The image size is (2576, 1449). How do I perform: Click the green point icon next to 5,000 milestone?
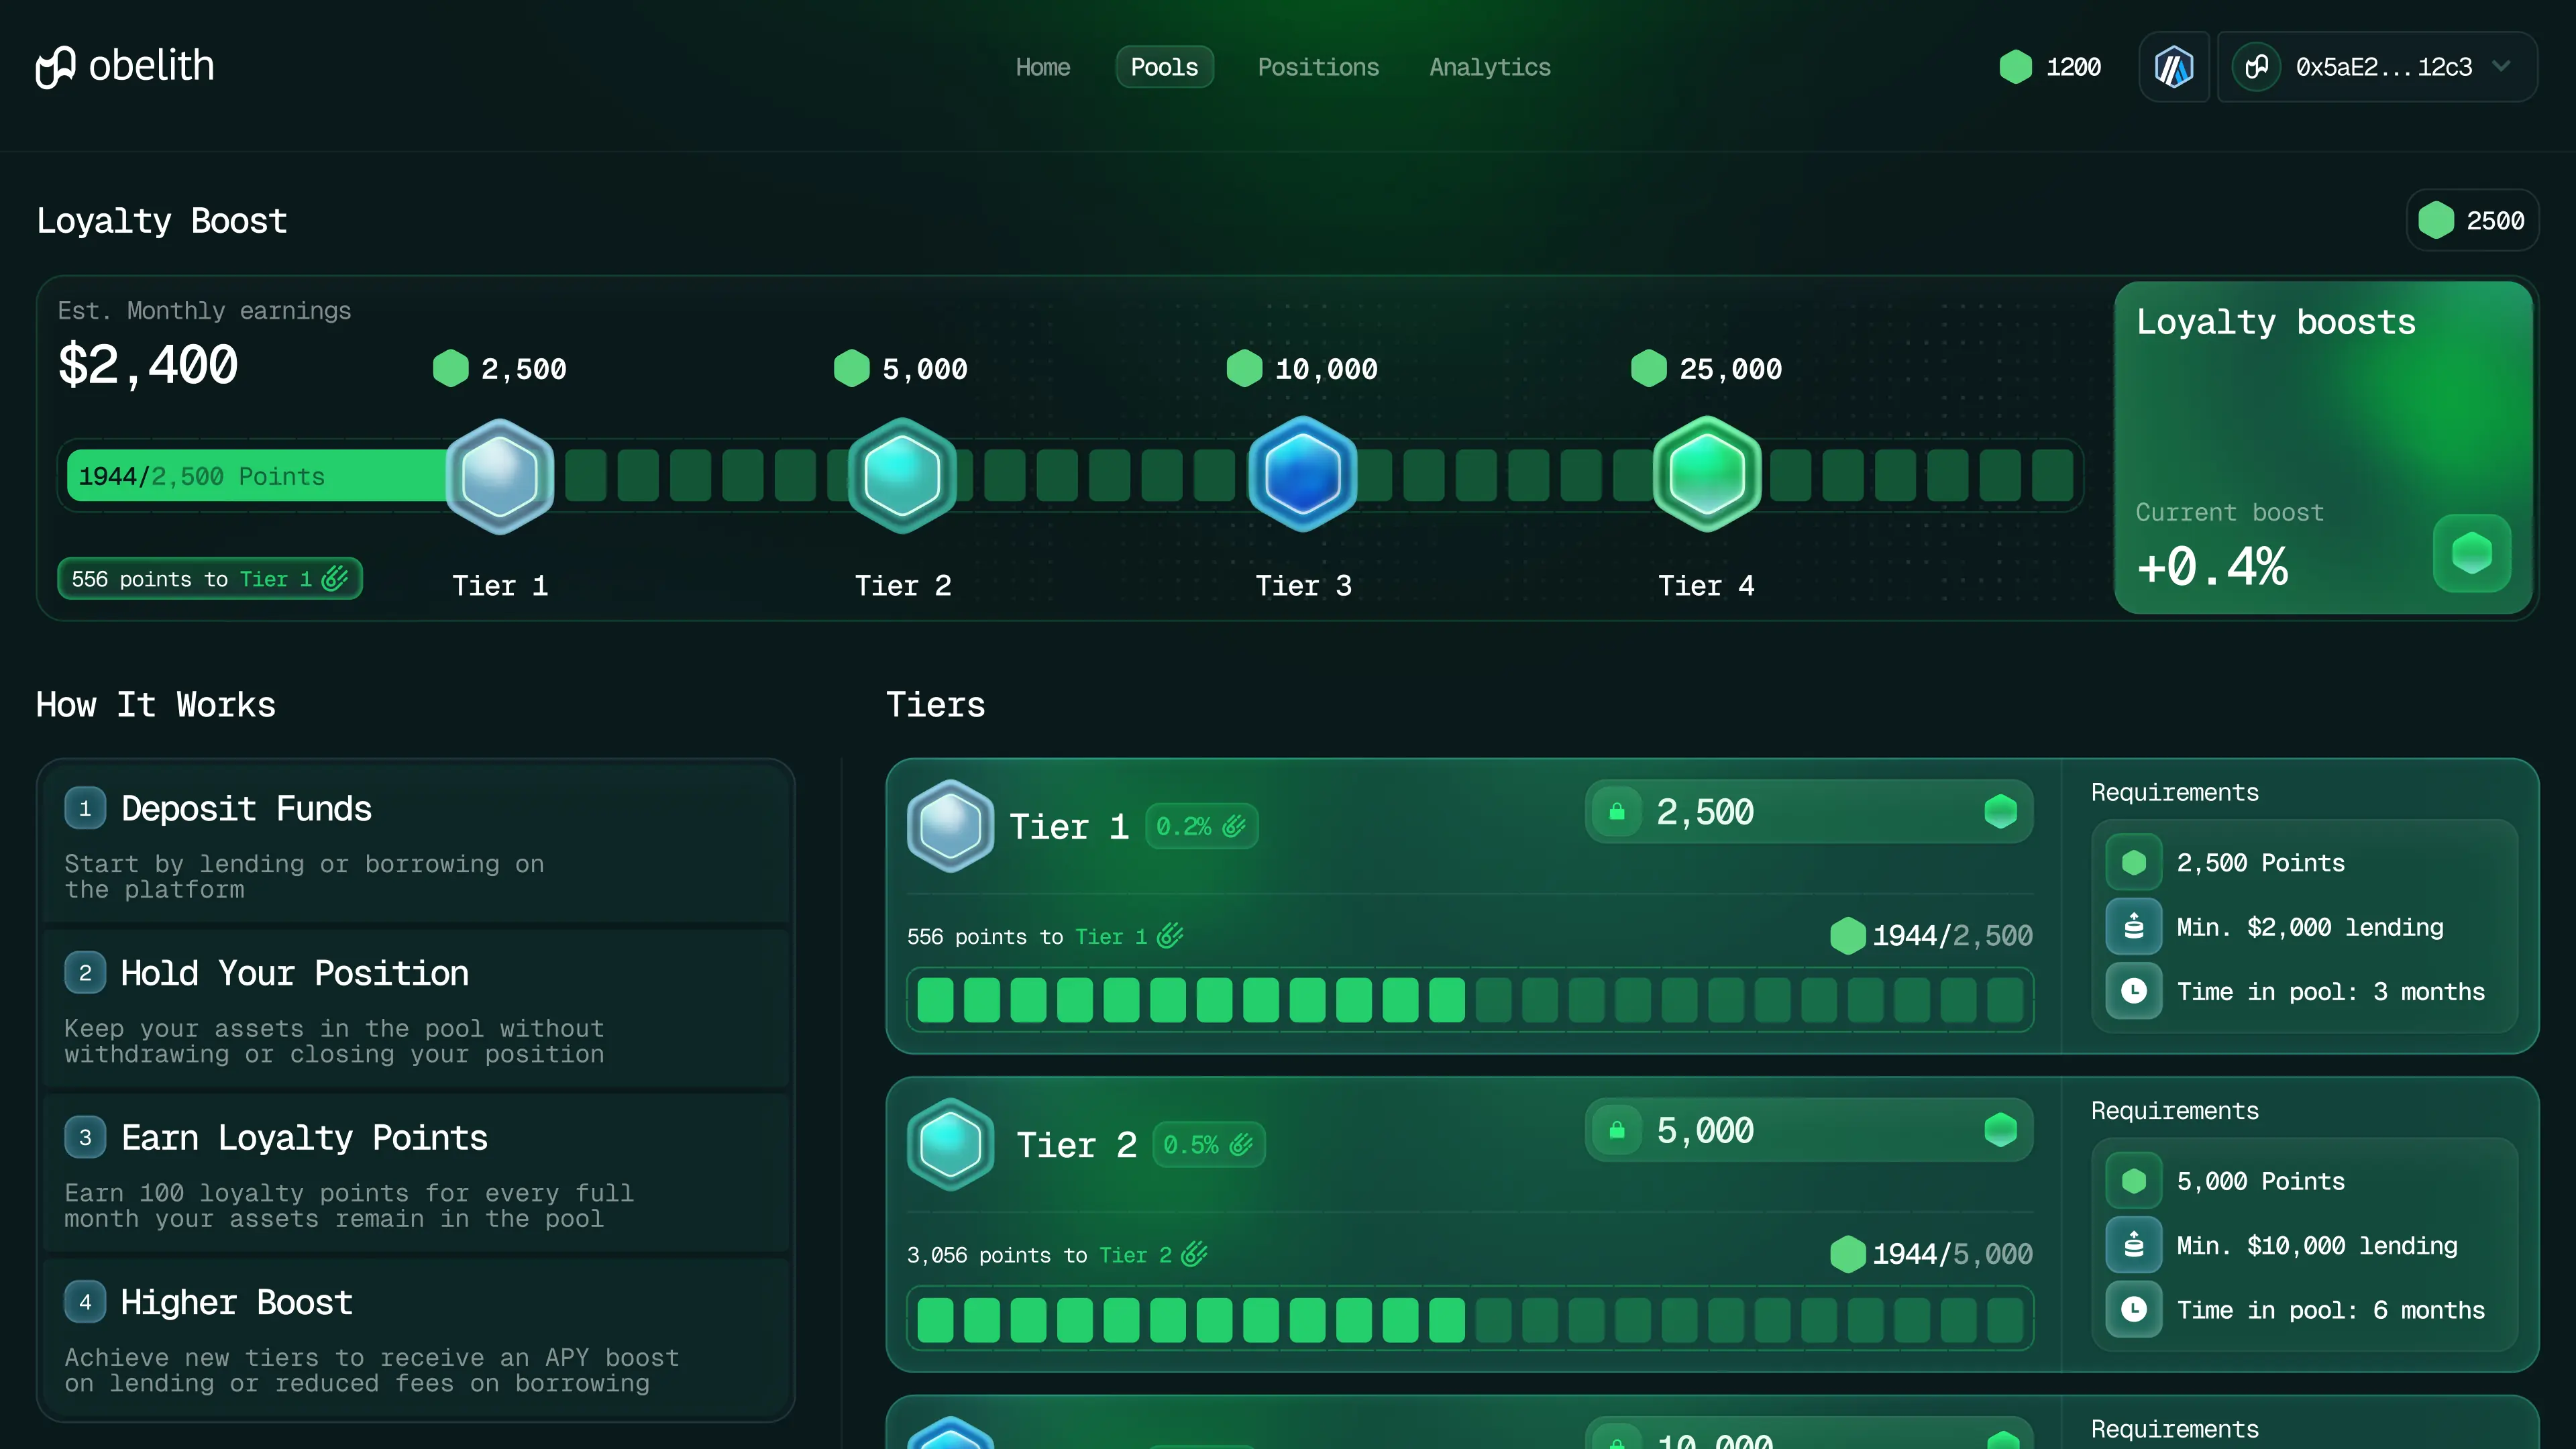[852, 368]
